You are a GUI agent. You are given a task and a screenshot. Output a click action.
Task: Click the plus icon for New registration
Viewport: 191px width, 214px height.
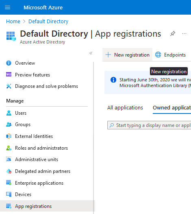click(x=108, y=55)
